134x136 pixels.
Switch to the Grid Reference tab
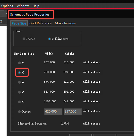pyautogui.click(x=40, y=23)
